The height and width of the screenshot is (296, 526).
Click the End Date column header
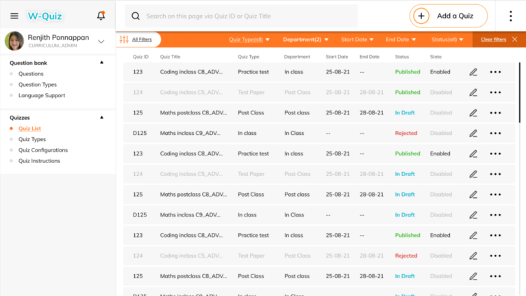tap(369, 57)
